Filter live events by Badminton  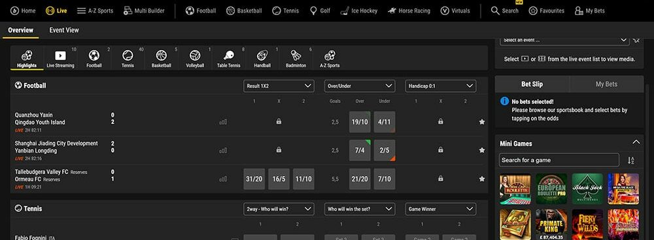click(x=296, y=59)
